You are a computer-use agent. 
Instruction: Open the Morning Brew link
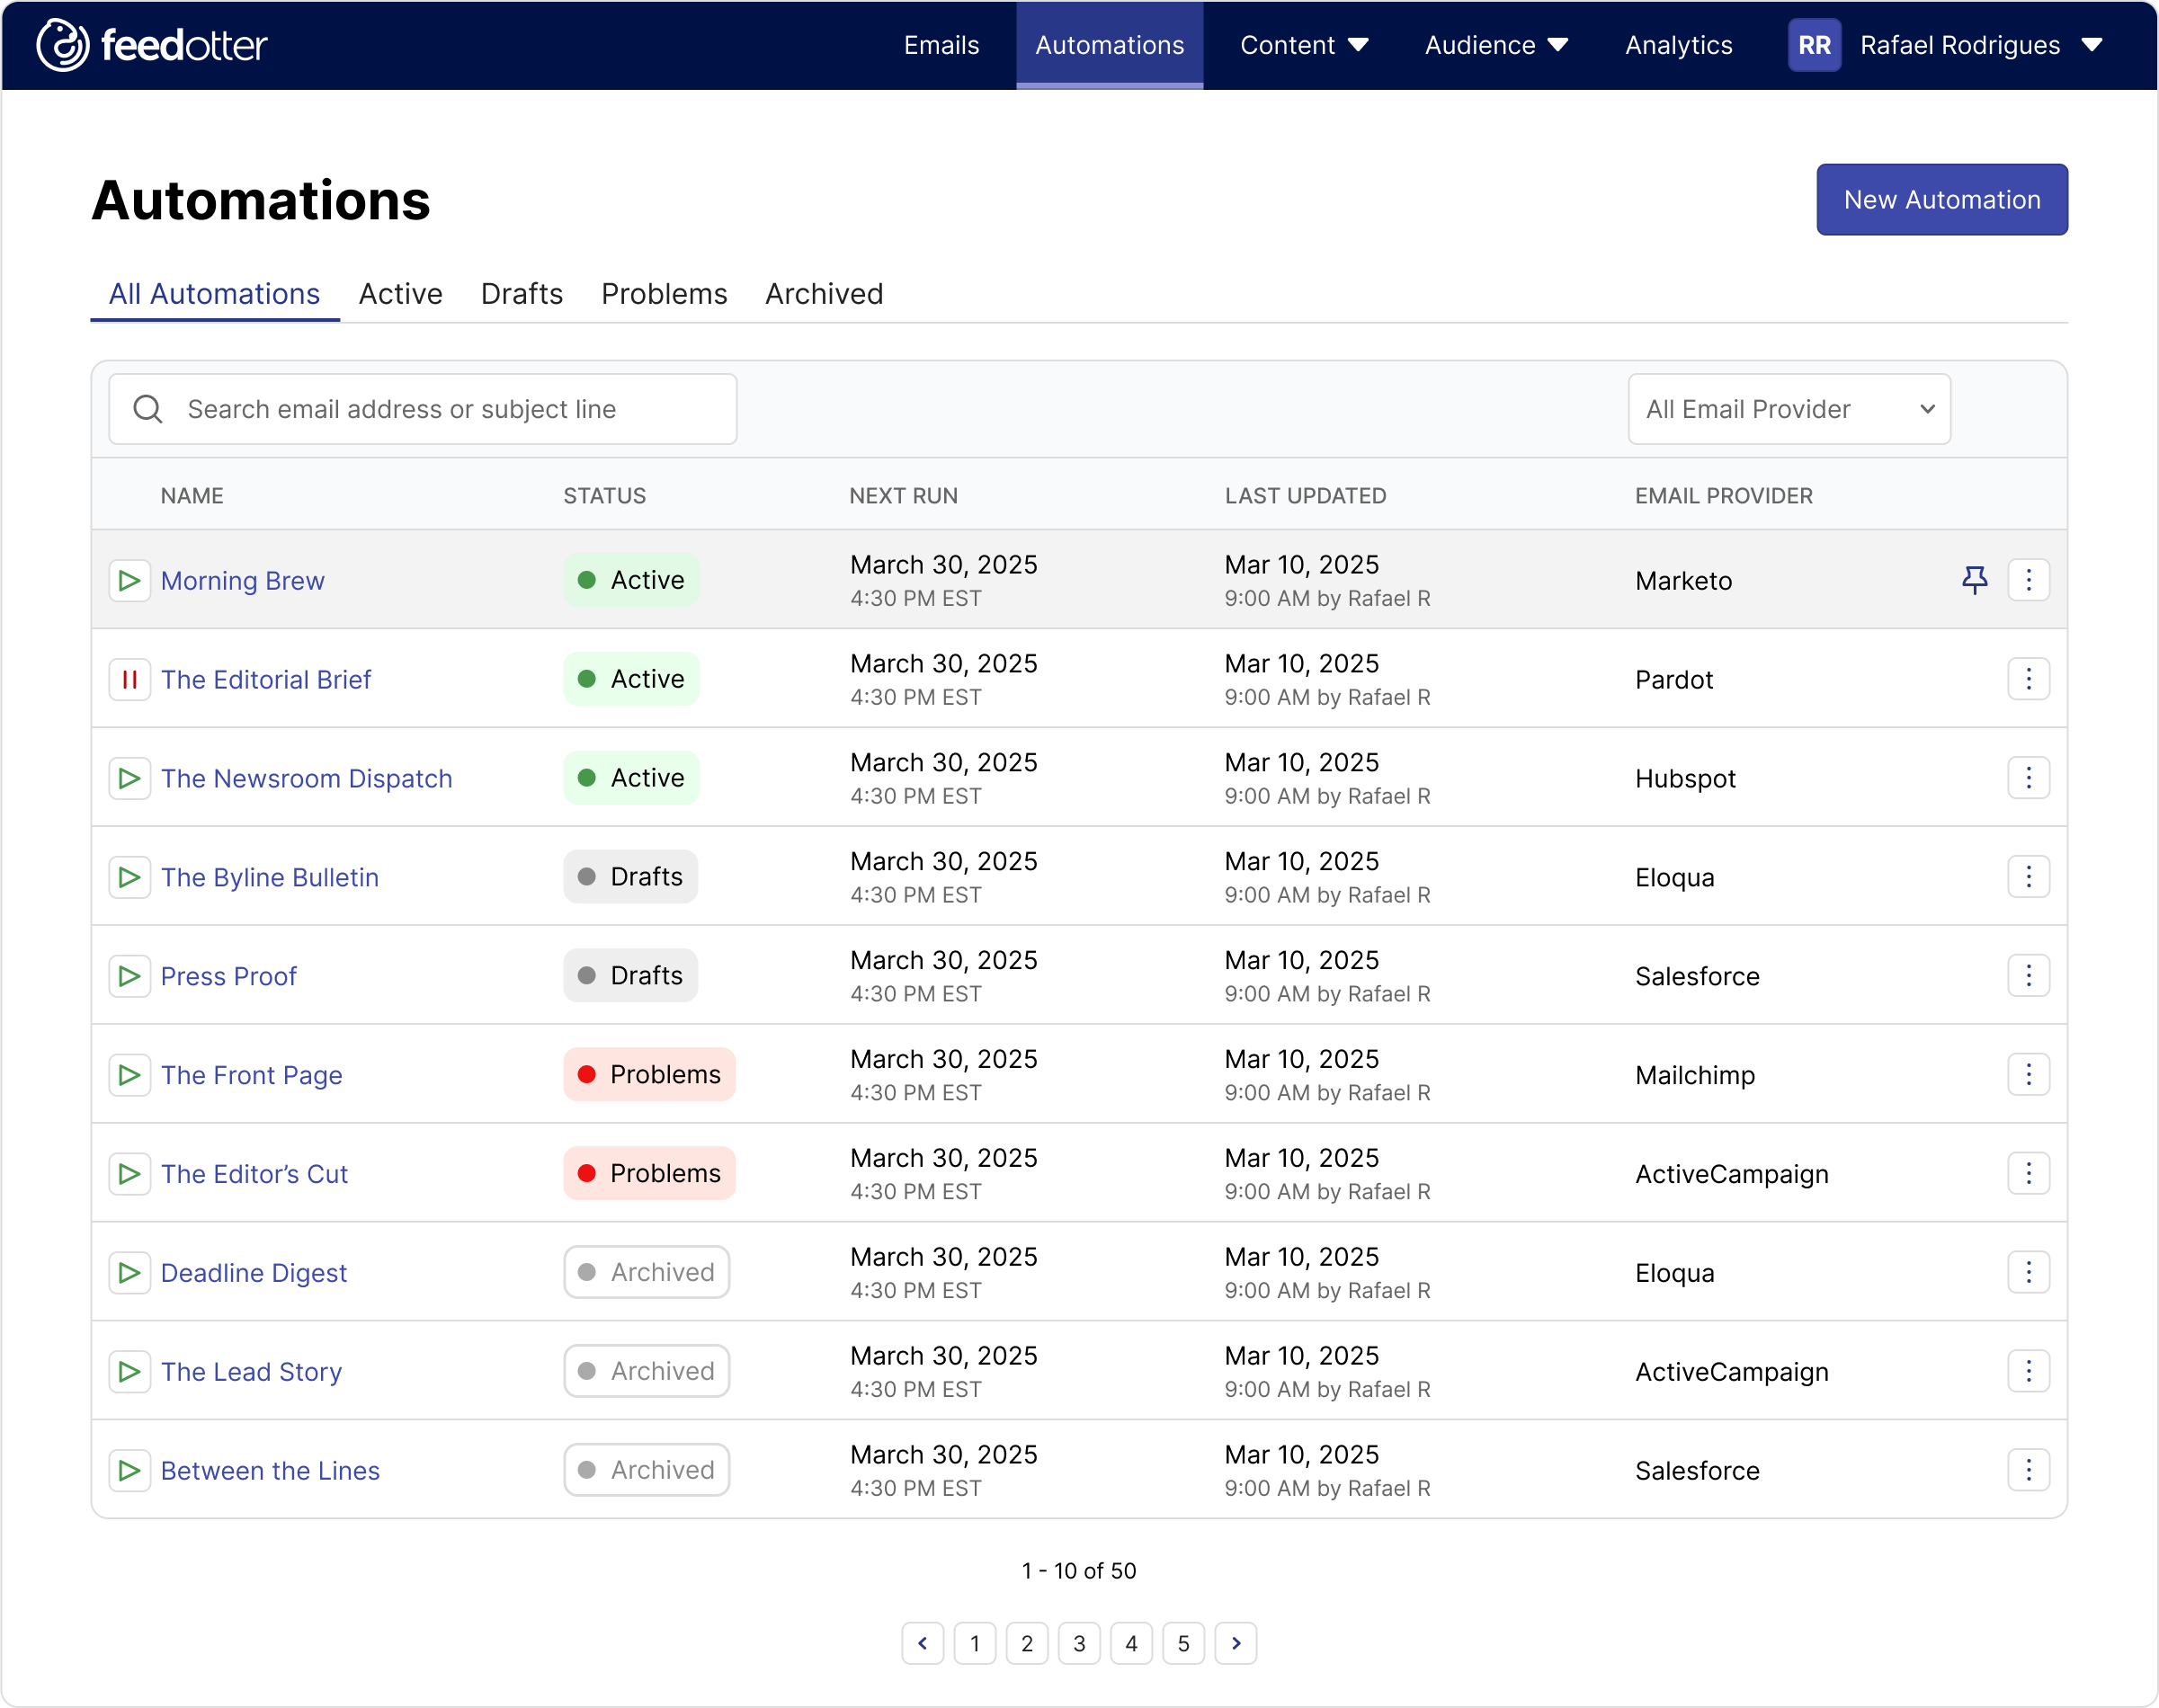click(242, 581)
